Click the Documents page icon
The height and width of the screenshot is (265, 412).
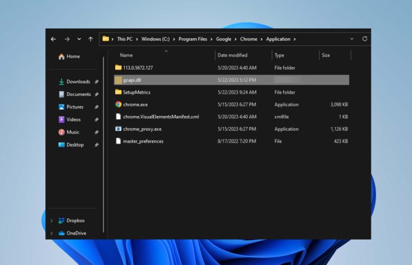click(61, 94)
